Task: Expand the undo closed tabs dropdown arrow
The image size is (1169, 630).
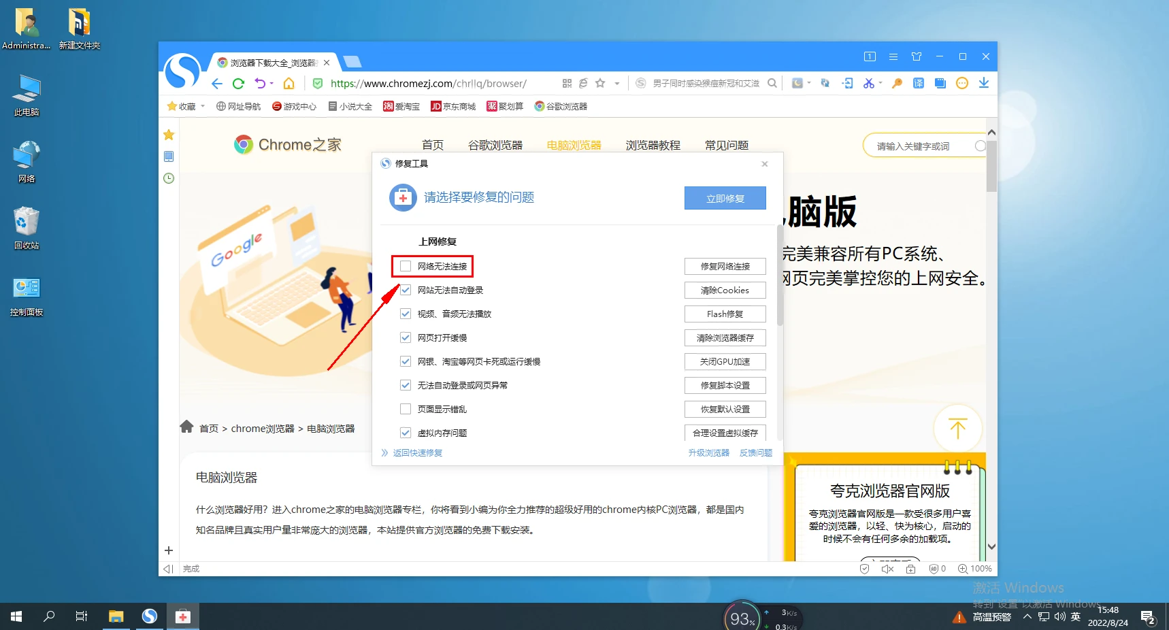Action: coord(271,83)
